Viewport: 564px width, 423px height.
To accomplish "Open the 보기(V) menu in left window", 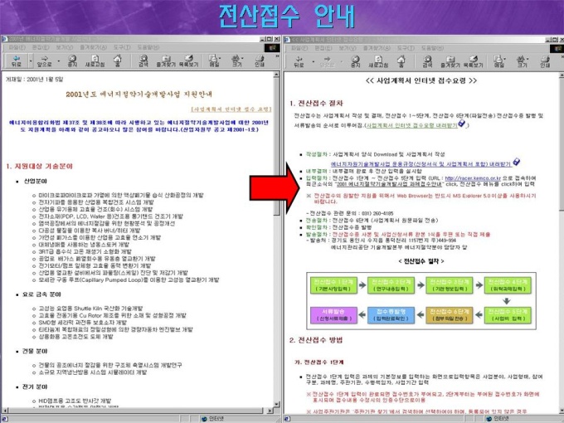I will pyautogui.click(x=64, y=47).
